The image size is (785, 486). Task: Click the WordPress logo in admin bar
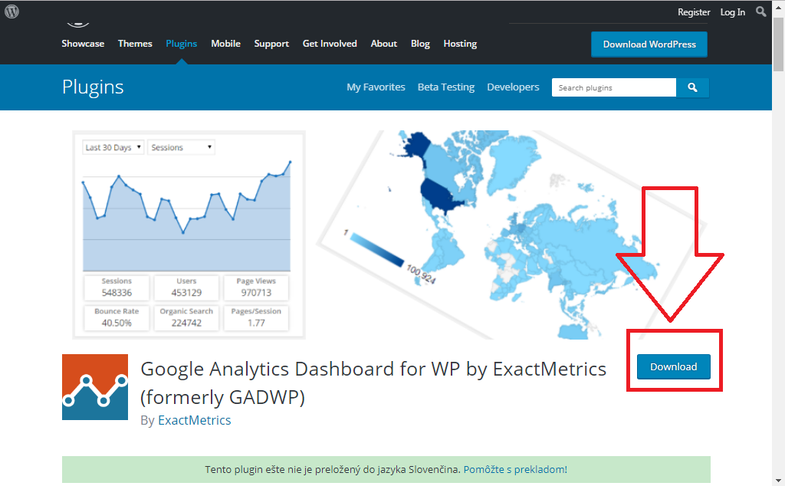11,11
